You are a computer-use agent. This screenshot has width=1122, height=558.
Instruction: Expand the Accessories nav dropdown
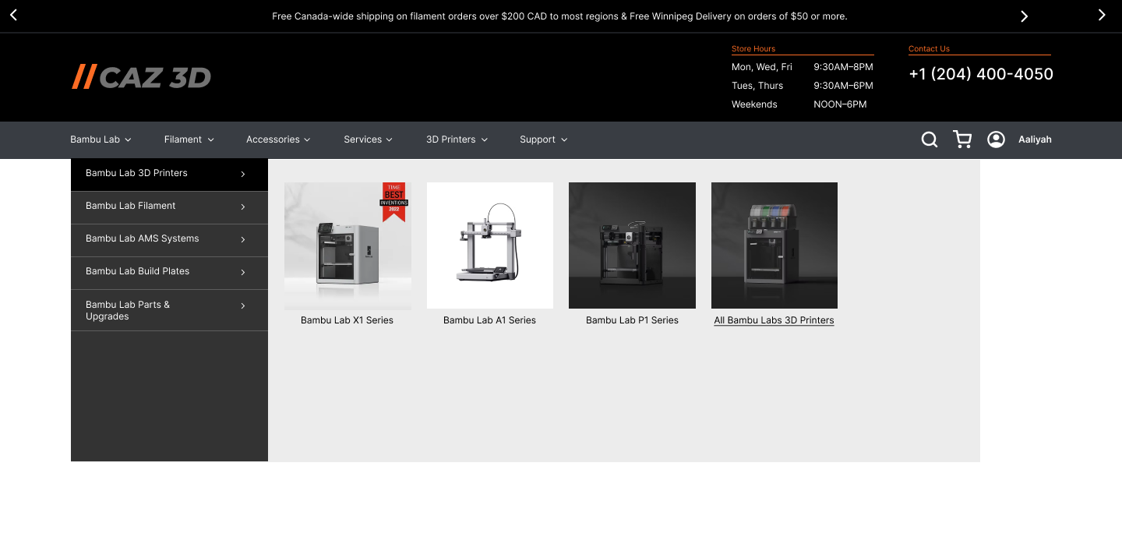[x=278, y=139]
